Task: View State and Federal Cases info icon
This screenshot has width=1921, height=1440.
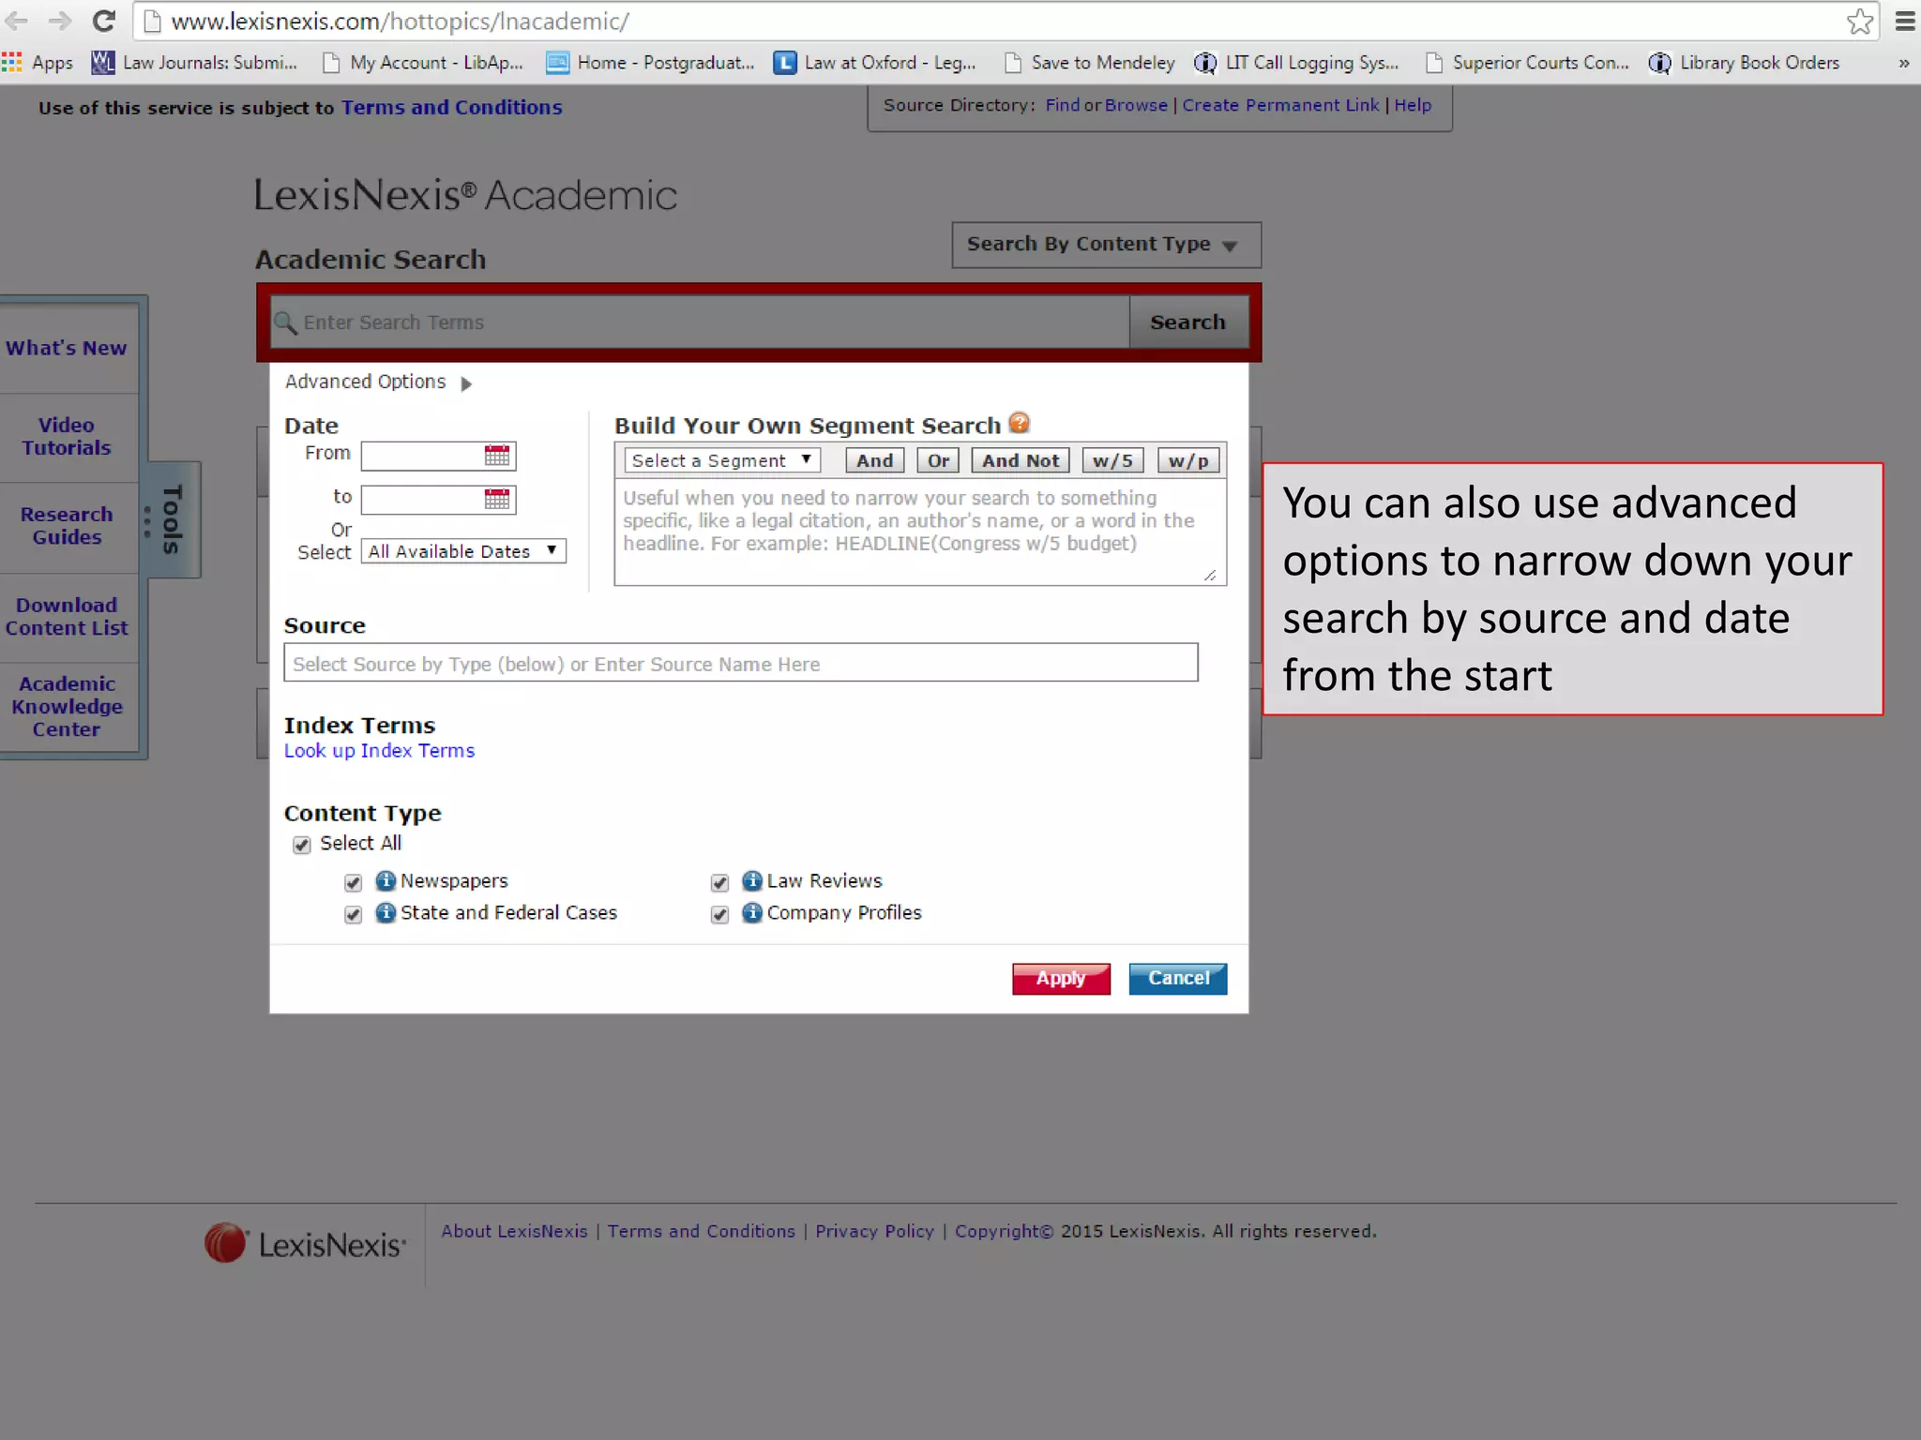Action: pyautogui.click(x=386, y=912)
